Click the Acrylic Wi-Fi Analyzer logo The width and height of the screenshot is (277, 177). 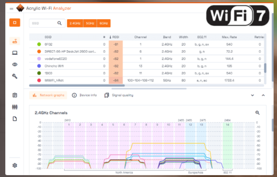tap(20, 8)
